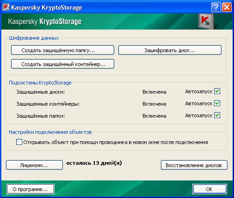Click the KryptoStorage safe logo icon
The height and width of the screenshot is (198, 234).
coord(206,21)
